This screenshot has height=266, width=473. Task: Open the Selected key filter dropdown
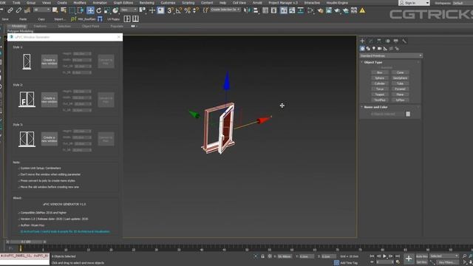(x=444, y=256)
